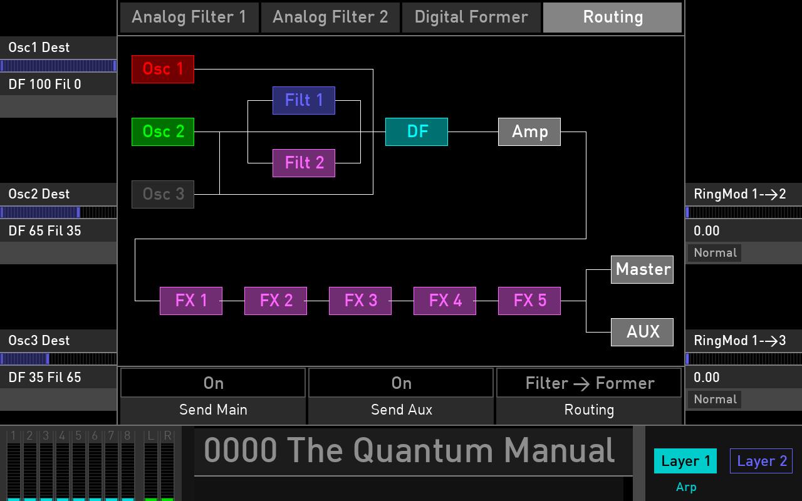
Task: Toggle Send Main off
Action: click(x=213, y=383)
